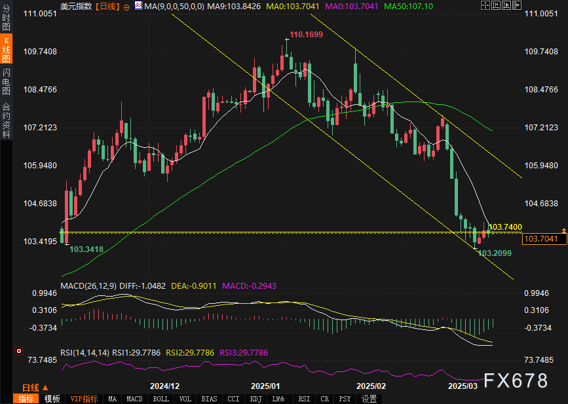This screenshot has height=404, width=568.
Task: Toggle the 模板 button in bottom bar
Action: (52, 398)
